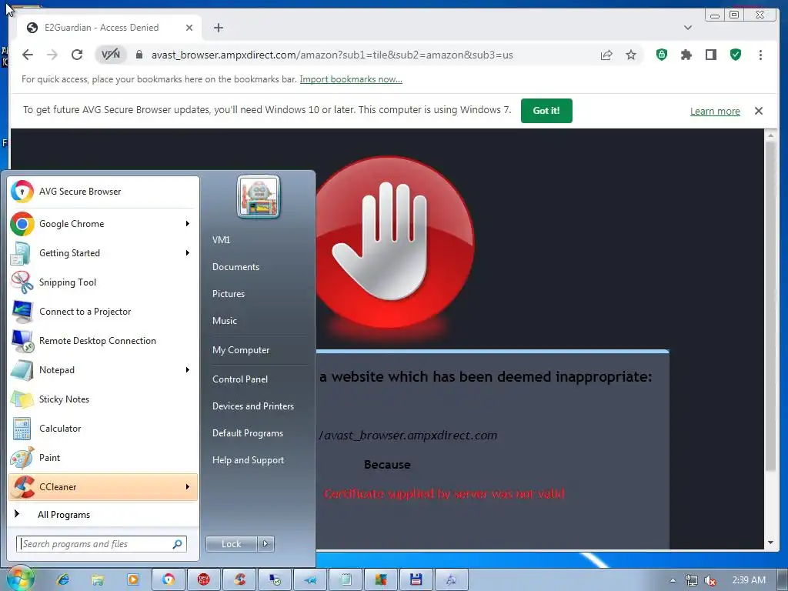
Task: Expand Google Chrome jump list arrow
Action: pyautogui.click(x=188, y=224)
